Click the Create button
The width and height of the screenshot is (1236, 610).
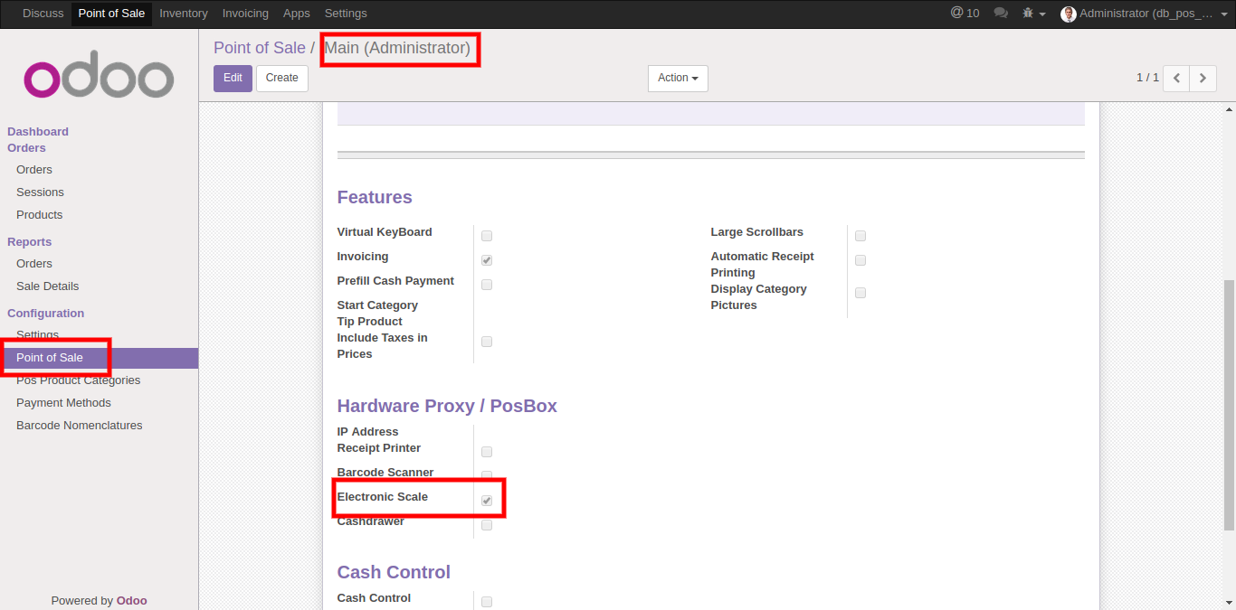[x=282, y=79]
